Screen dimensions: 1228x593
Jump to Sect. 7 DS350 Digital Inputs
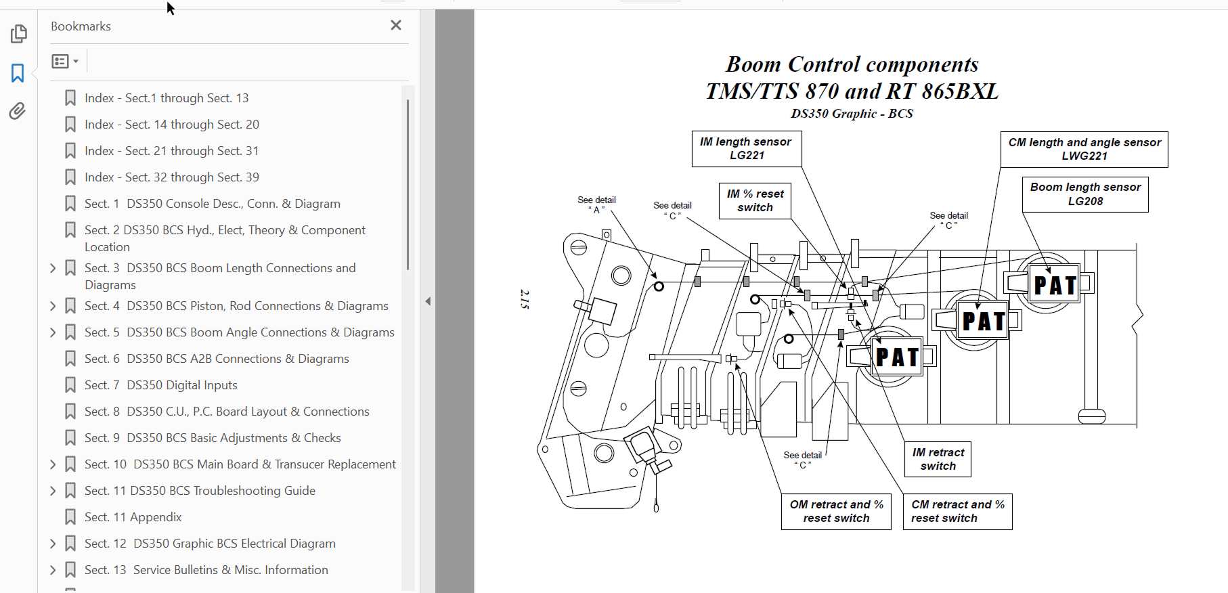(161, 385)
